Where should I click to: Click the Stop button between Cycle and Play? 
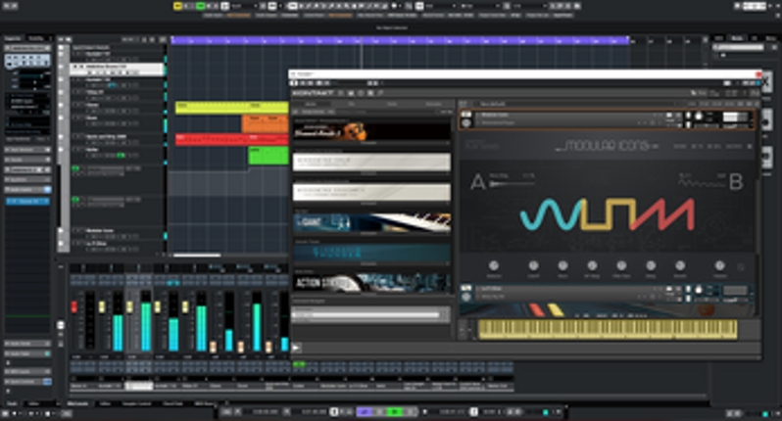(380, 412)
